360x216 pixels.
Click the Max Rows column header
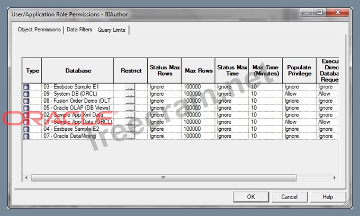(x=199, y=70)
